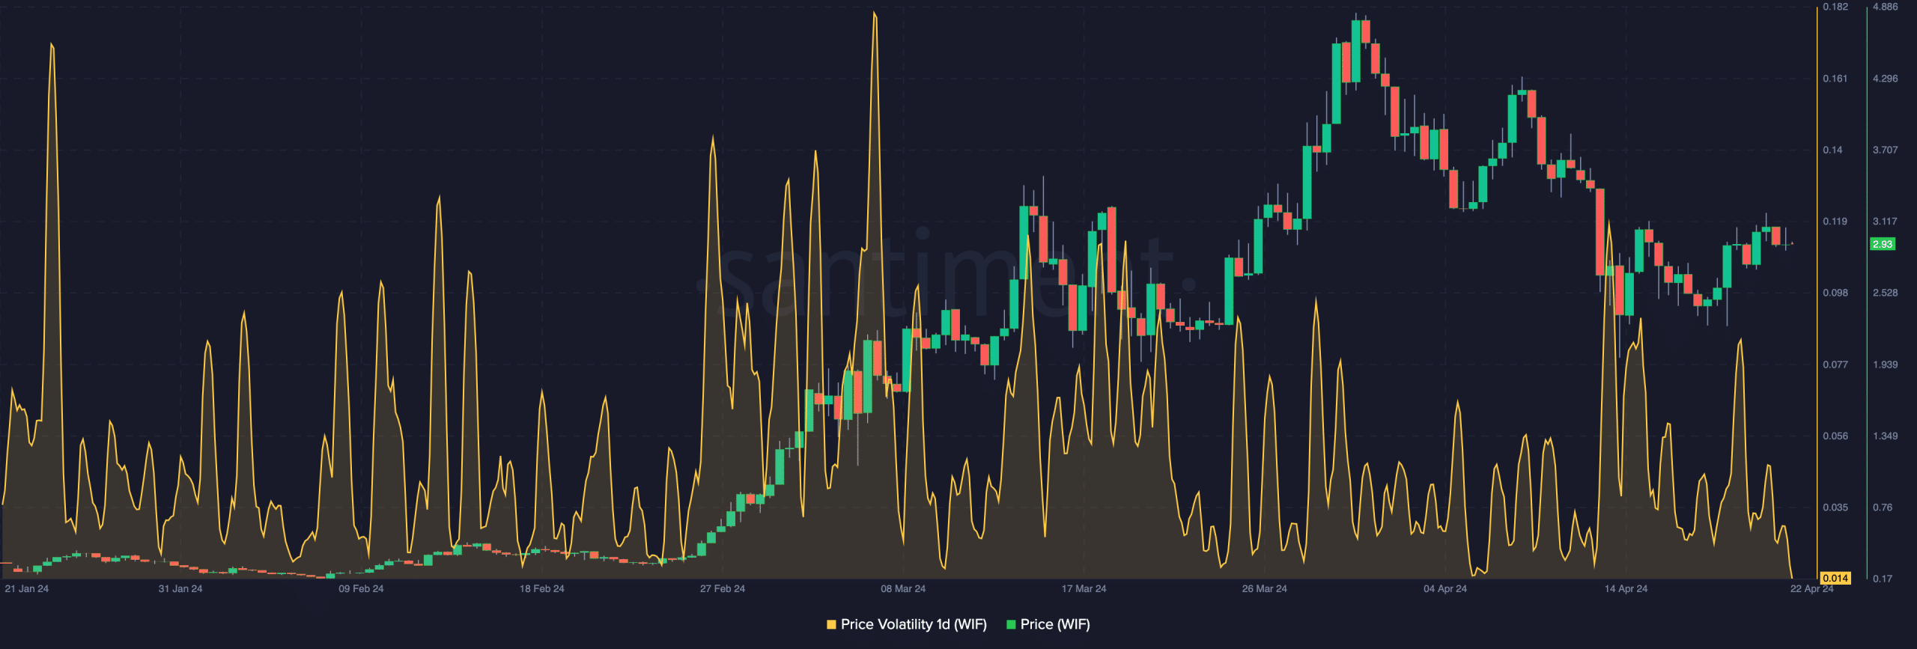Image resolution: width=1917 pixels, height=649 pixels.
Task: Click the 4.296 price axis value
Action: coord(1886,79)
